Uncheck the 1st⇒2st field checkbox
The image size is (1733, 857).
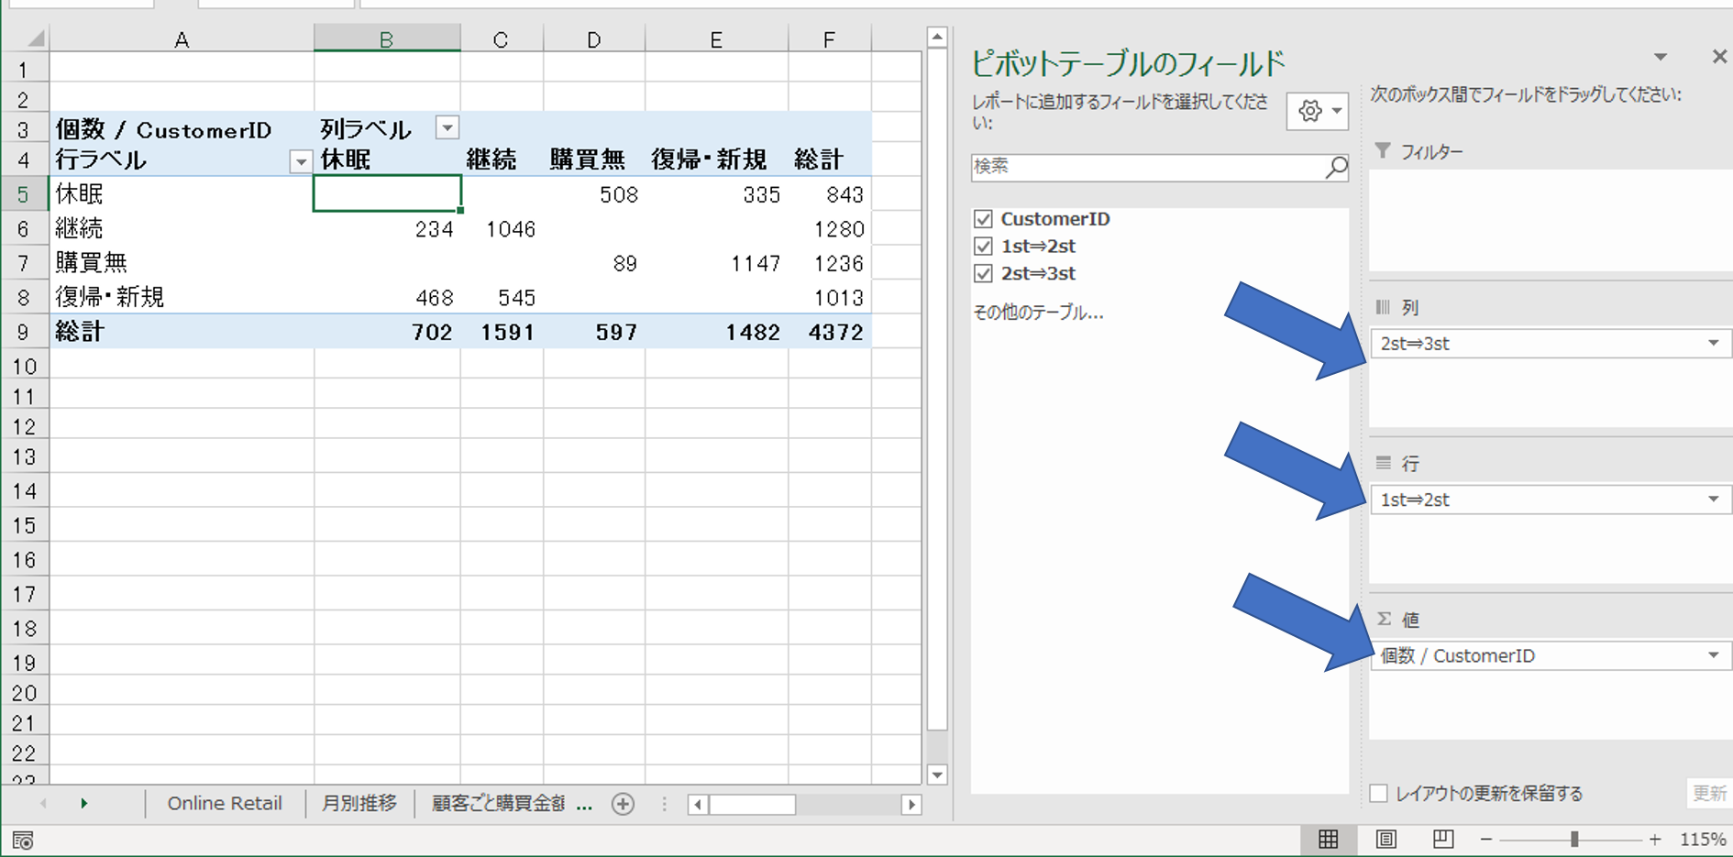click(x=983, y=247)
